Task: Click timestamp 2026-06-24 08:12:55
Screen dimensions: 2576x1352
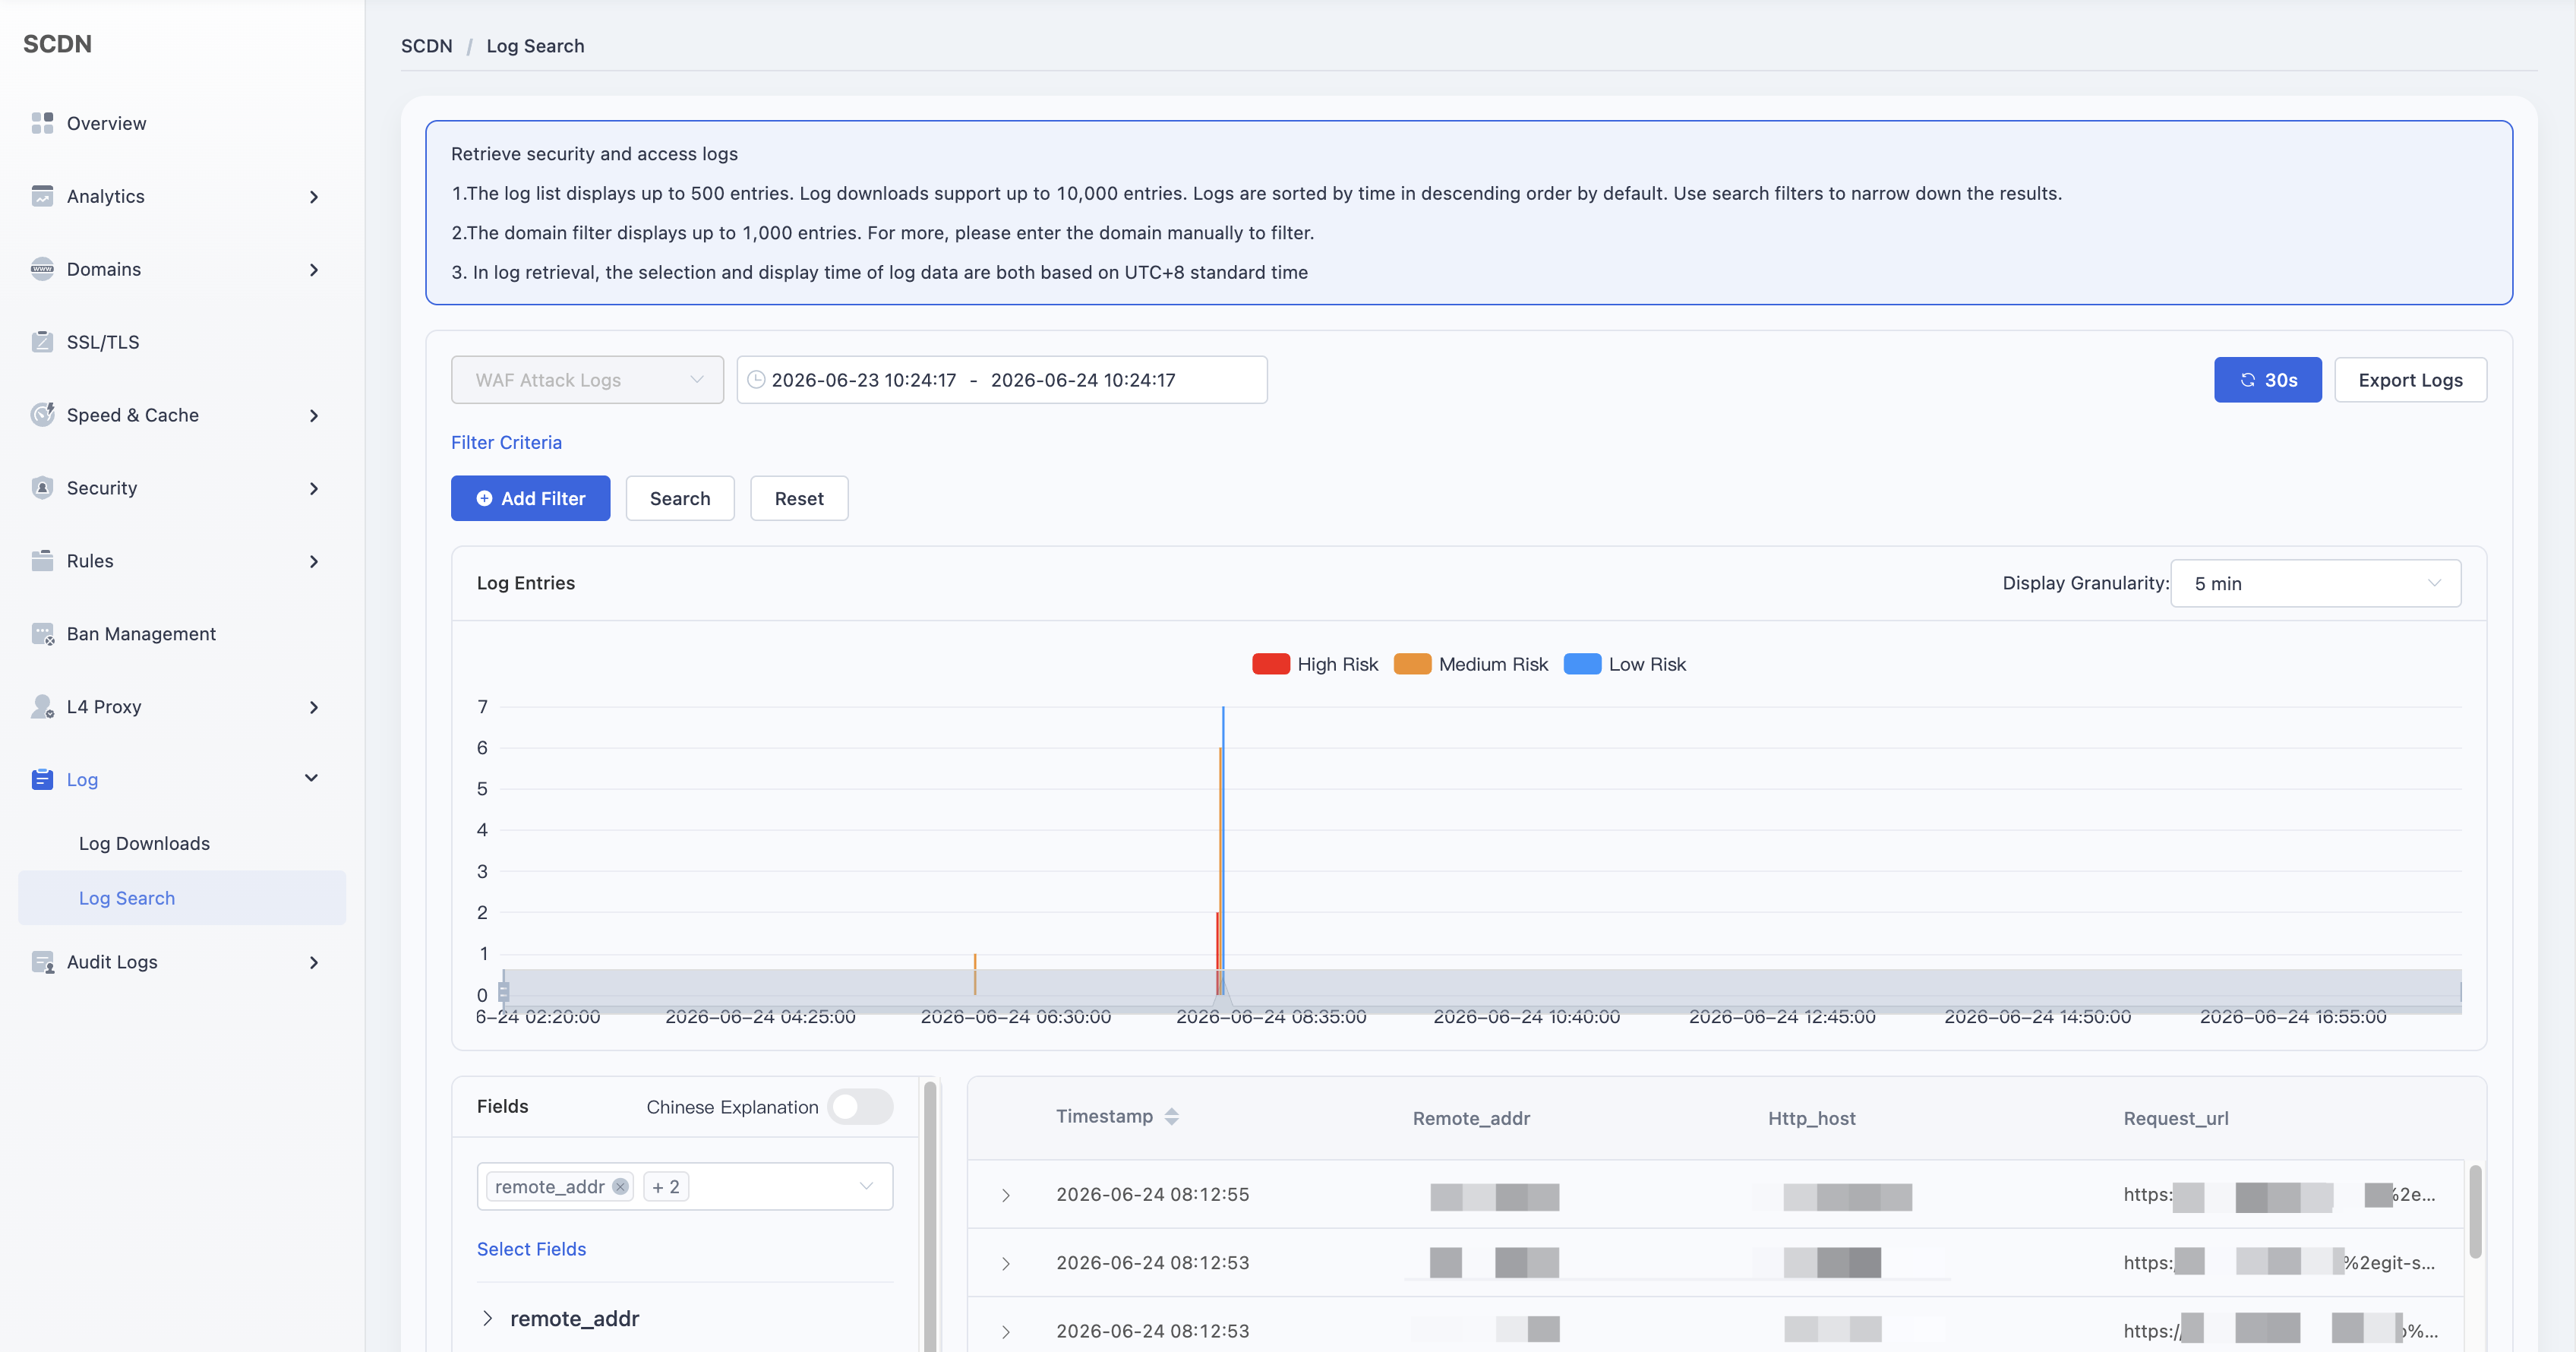Action: pyautogui.click(x=1152, y=1194)
